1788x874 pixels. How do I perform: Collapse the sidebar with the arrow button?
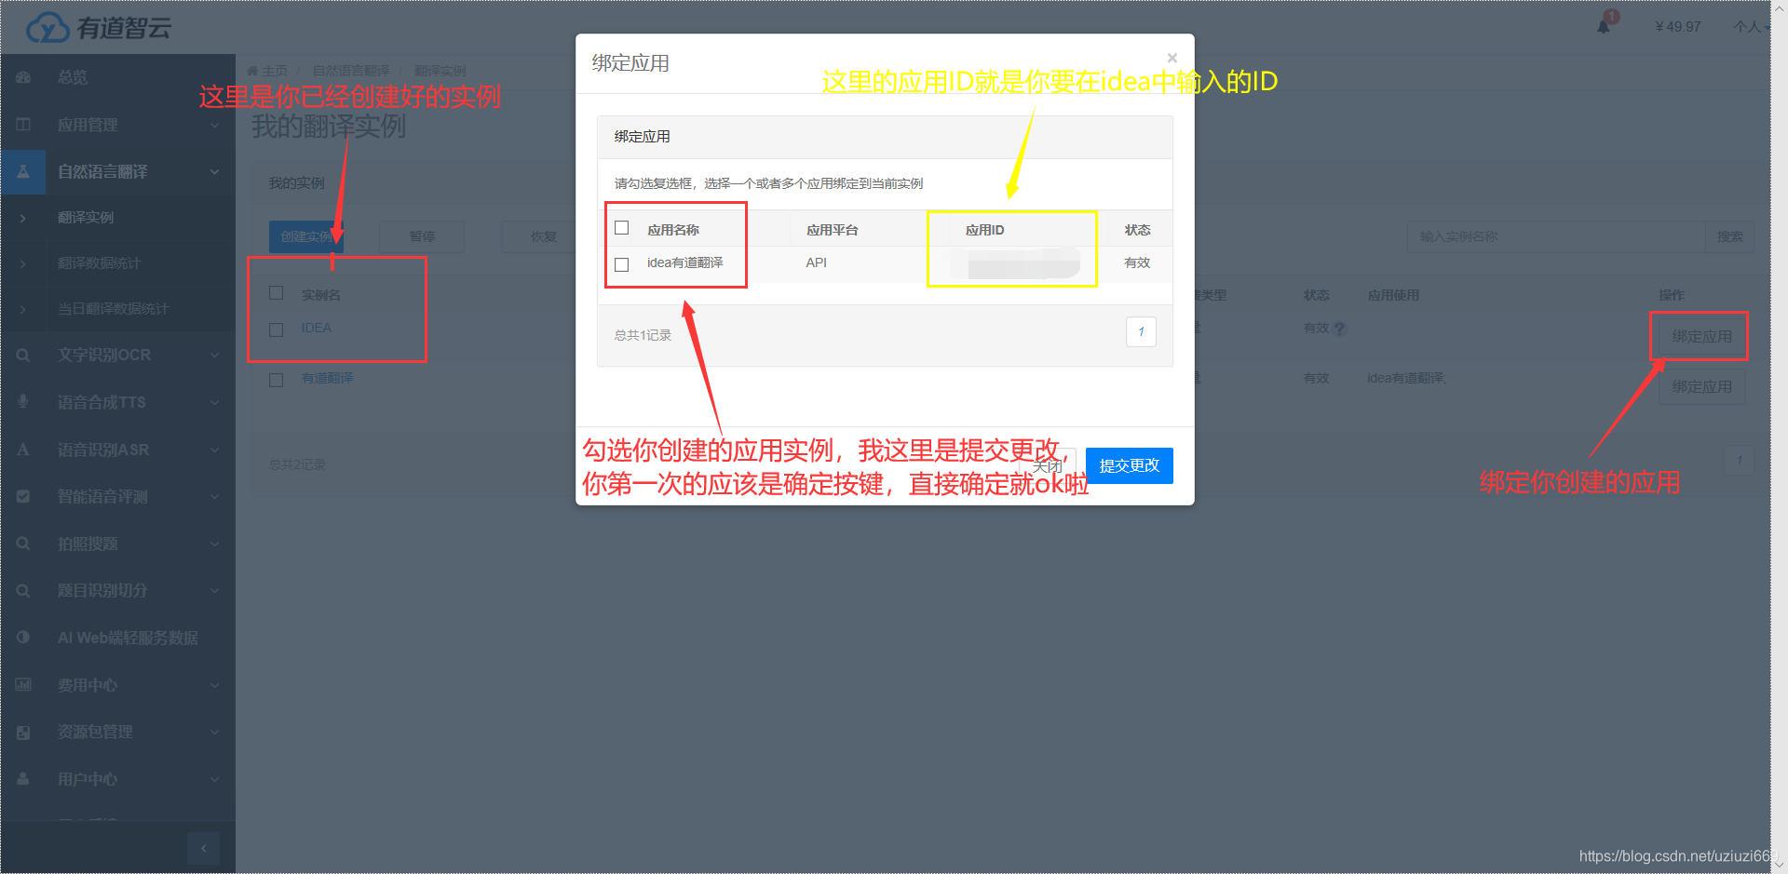[203, 848]
